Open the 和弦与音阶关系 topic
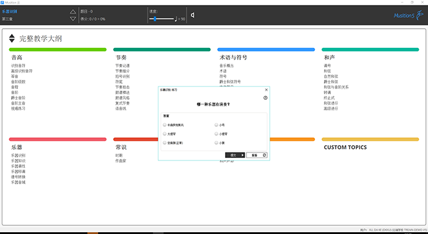Viewport: 428px width, 234px height. (336, 87)
